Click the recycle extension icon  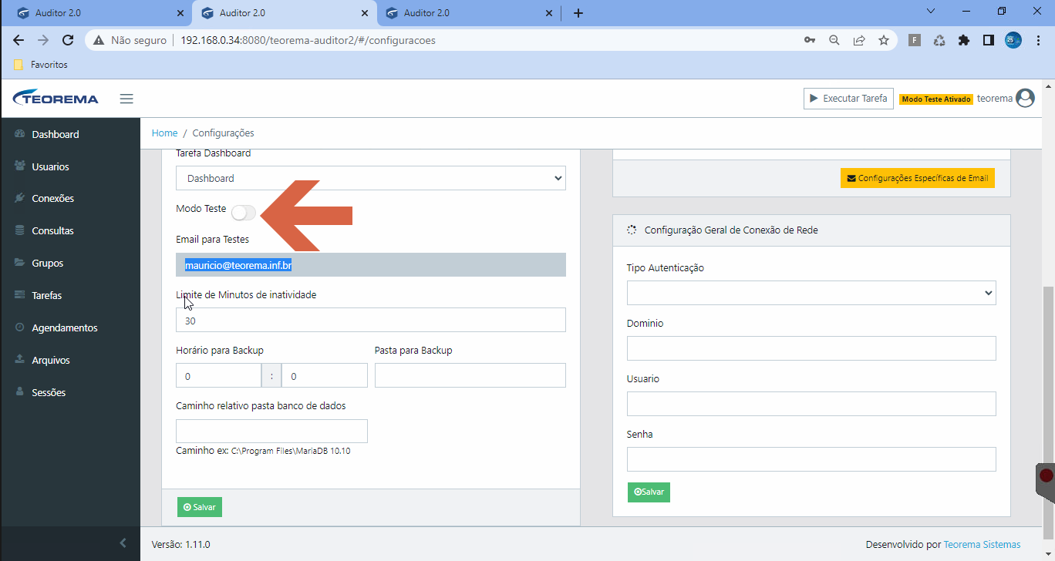939,40
